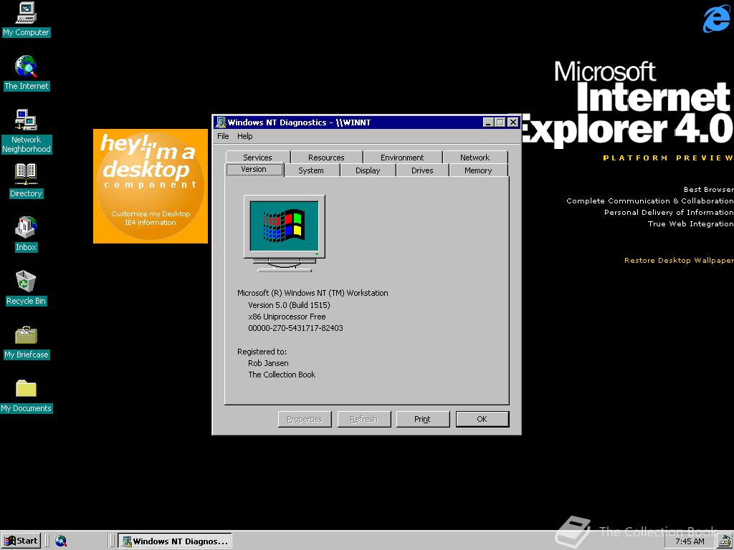Click the 7:45 AM taskbar clock
The height and width of the screenshot is (550, 734).
(x=690, y=541)
